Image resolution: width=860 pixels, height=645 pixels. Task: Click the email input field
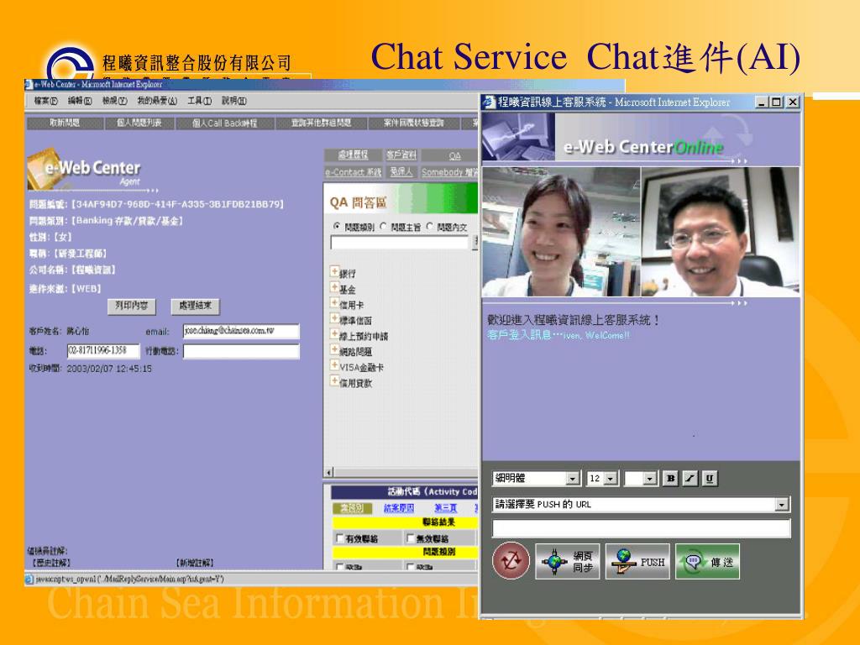coord(241,331)
